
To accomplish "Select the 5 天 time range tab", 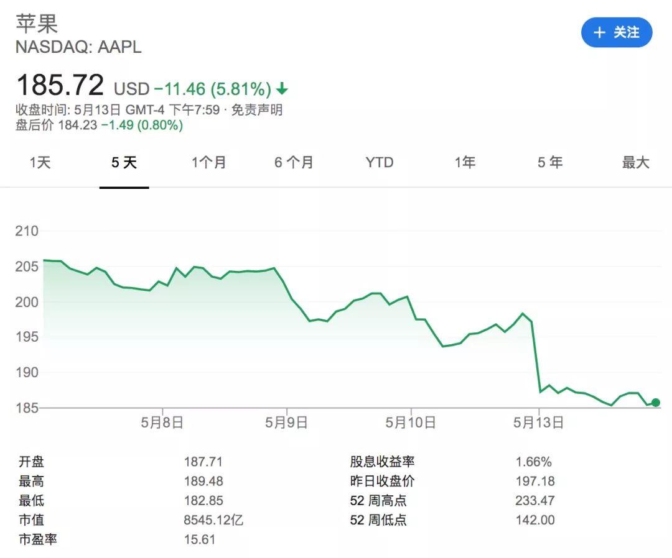I will [124, 163].
